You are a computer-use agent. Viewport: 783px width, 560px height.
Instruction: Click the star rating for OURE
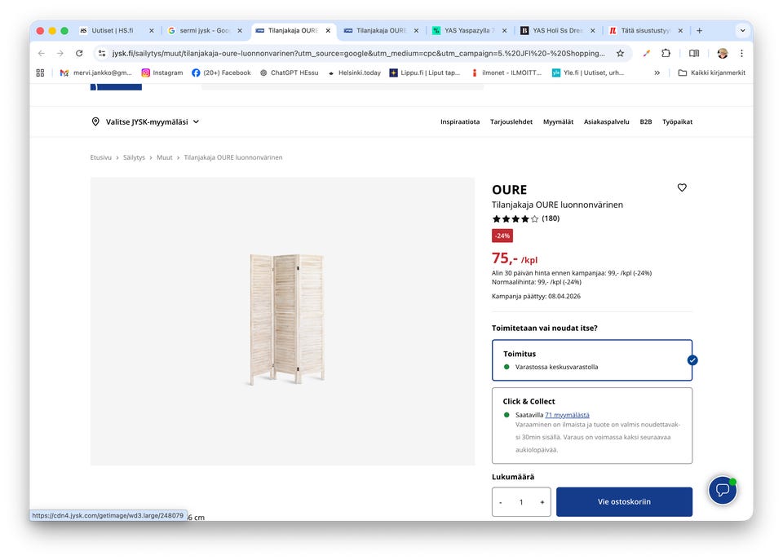point(515,218)
